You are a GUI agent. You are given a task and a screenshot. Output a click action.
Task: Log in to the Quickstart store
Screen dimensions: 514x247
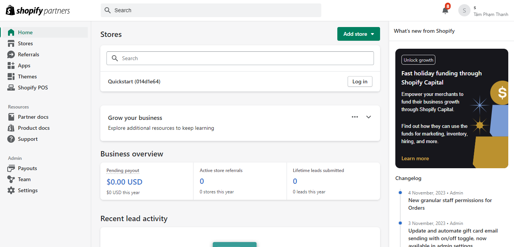tap(359, 81)
